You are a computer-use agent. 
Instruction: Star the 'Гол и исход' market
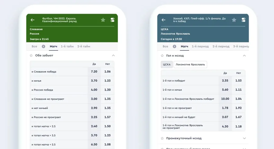[x=162, y=56]
